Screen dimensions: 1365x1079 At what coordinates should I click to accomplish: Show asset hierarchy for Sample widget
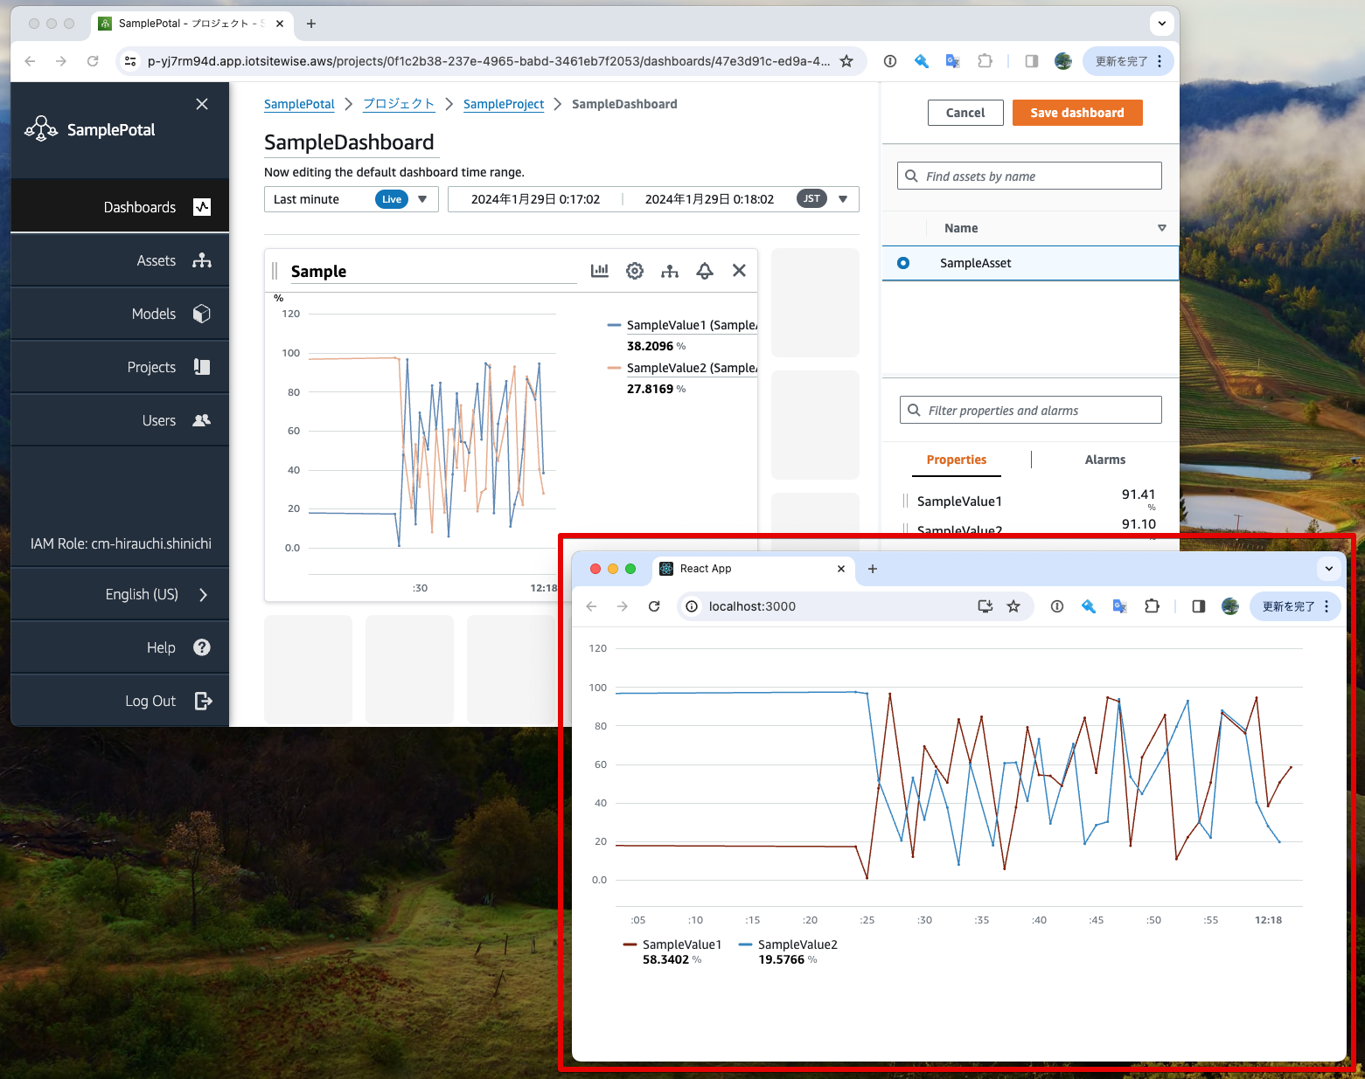click(x=670, y=271)
